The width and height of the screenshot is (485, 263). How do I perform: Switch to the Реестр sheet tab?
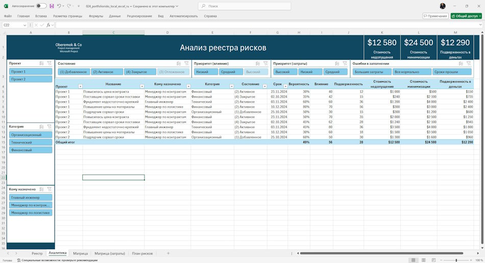click(x=37, y=253)
